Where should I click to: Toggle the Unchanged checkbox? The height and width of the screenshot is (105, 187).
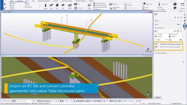click(170, 34)
